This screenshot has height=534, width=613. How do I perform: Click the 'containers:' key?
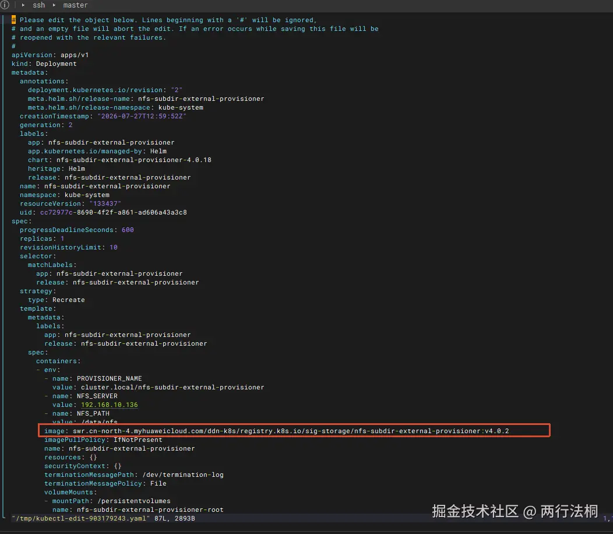[x=58, y=361]
